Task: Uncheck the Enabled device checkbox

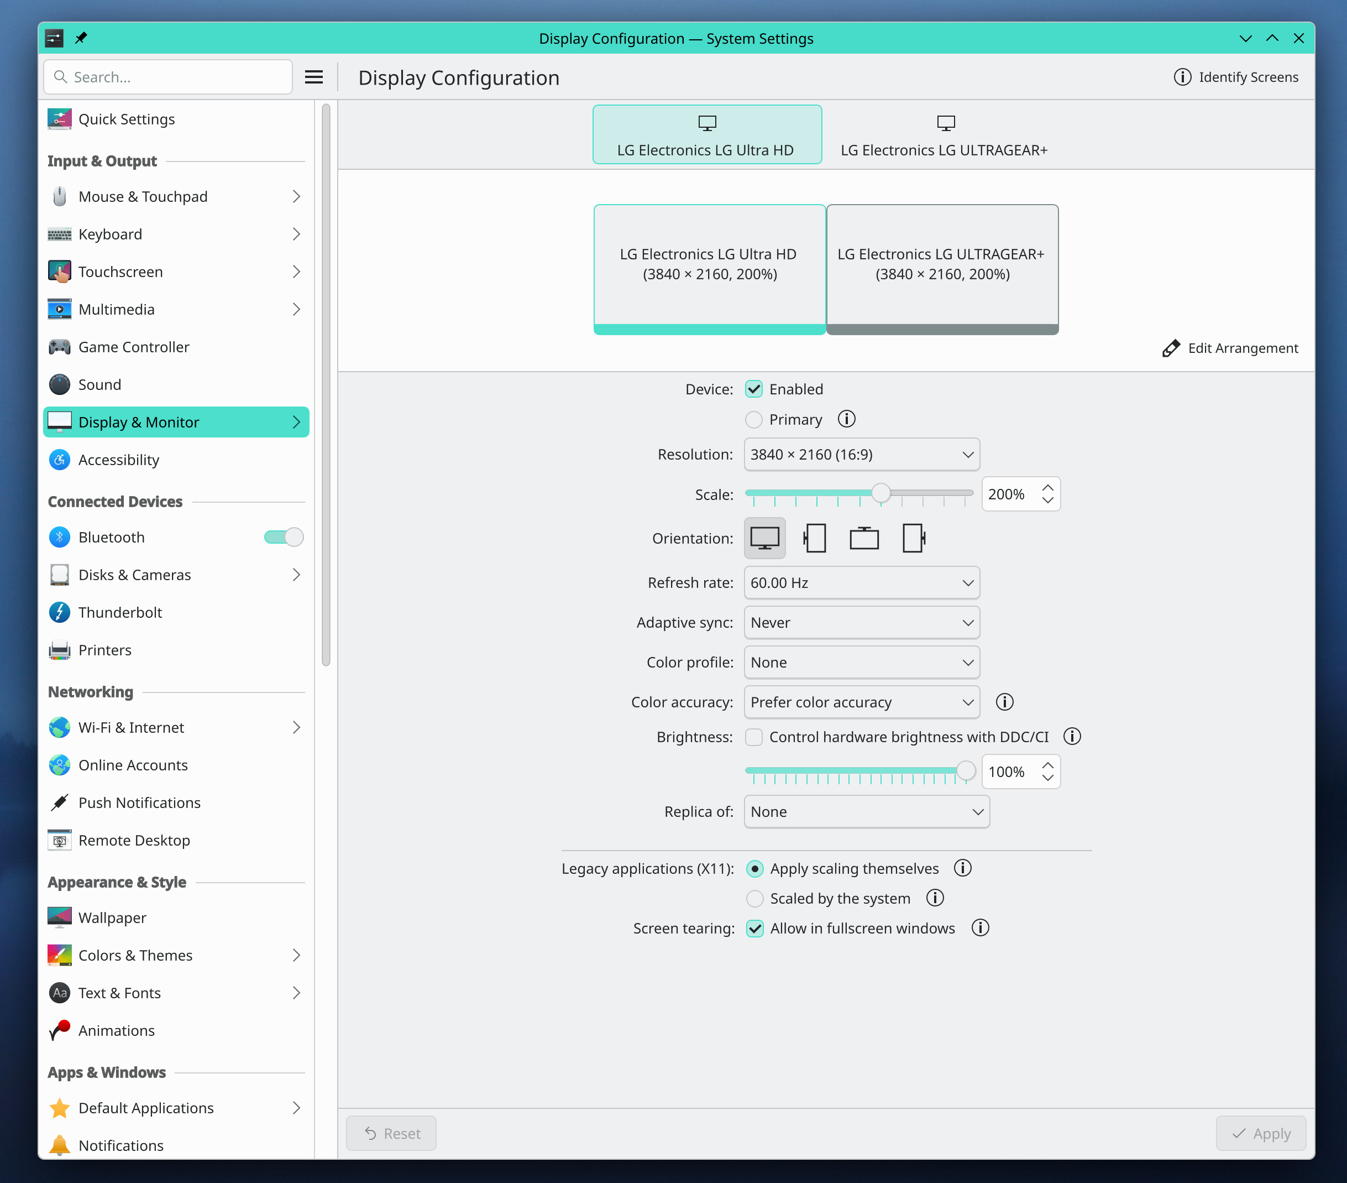Action: 754,389
